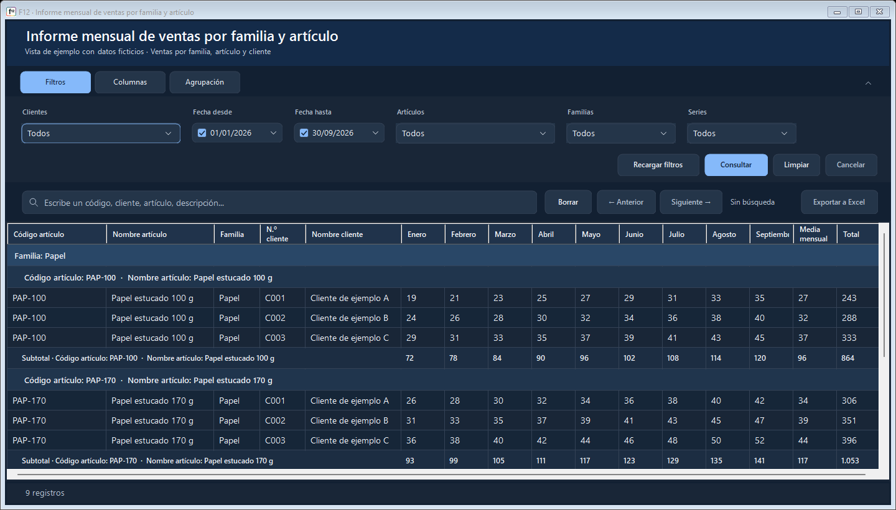Click the PAP-170 Papel estucado 170 g group header
Viewport: 896px width, 510px height.
443,380
